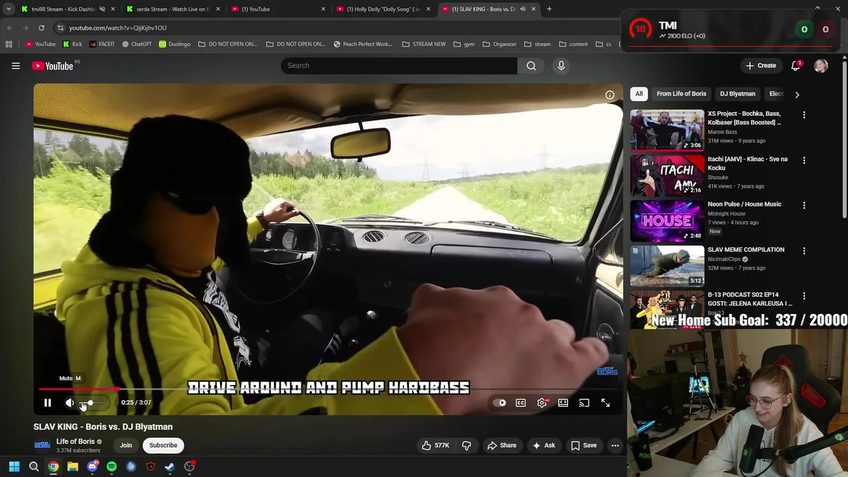Show the video info card icon

pyautogui.click(x=609, y=95)
